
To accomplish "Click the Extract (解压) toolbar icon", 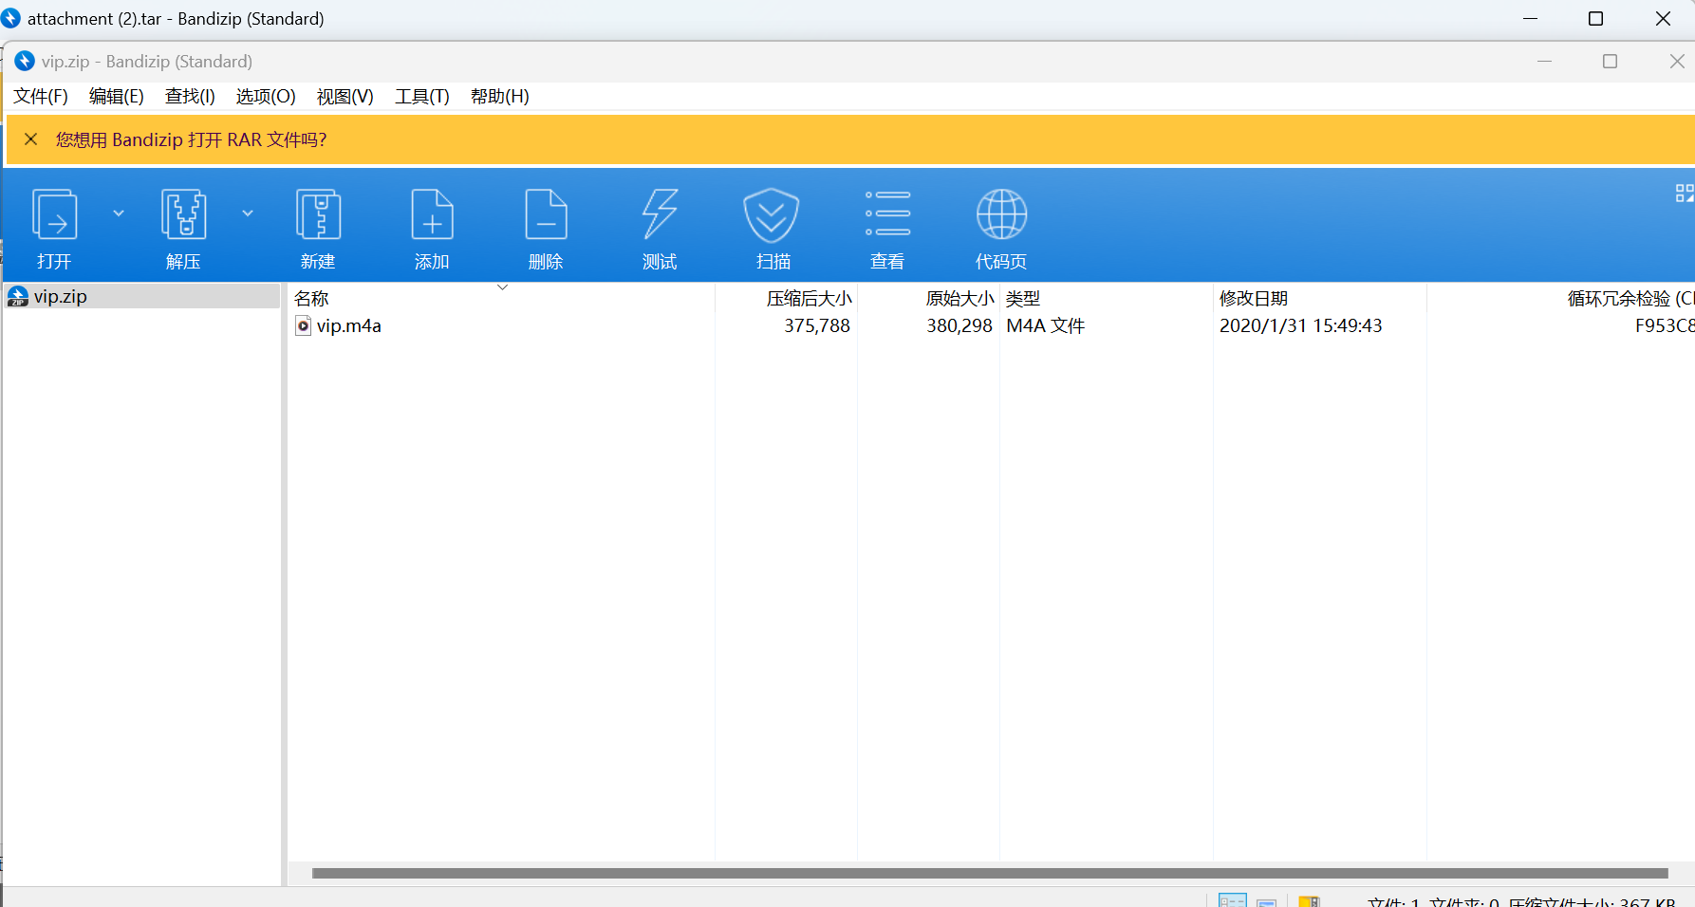I will 183,214.
